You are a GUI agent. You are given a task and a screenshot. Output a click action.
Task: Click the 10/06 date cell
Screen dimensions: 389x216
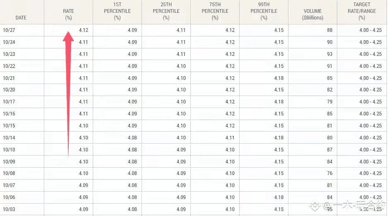tap(9, 197)
